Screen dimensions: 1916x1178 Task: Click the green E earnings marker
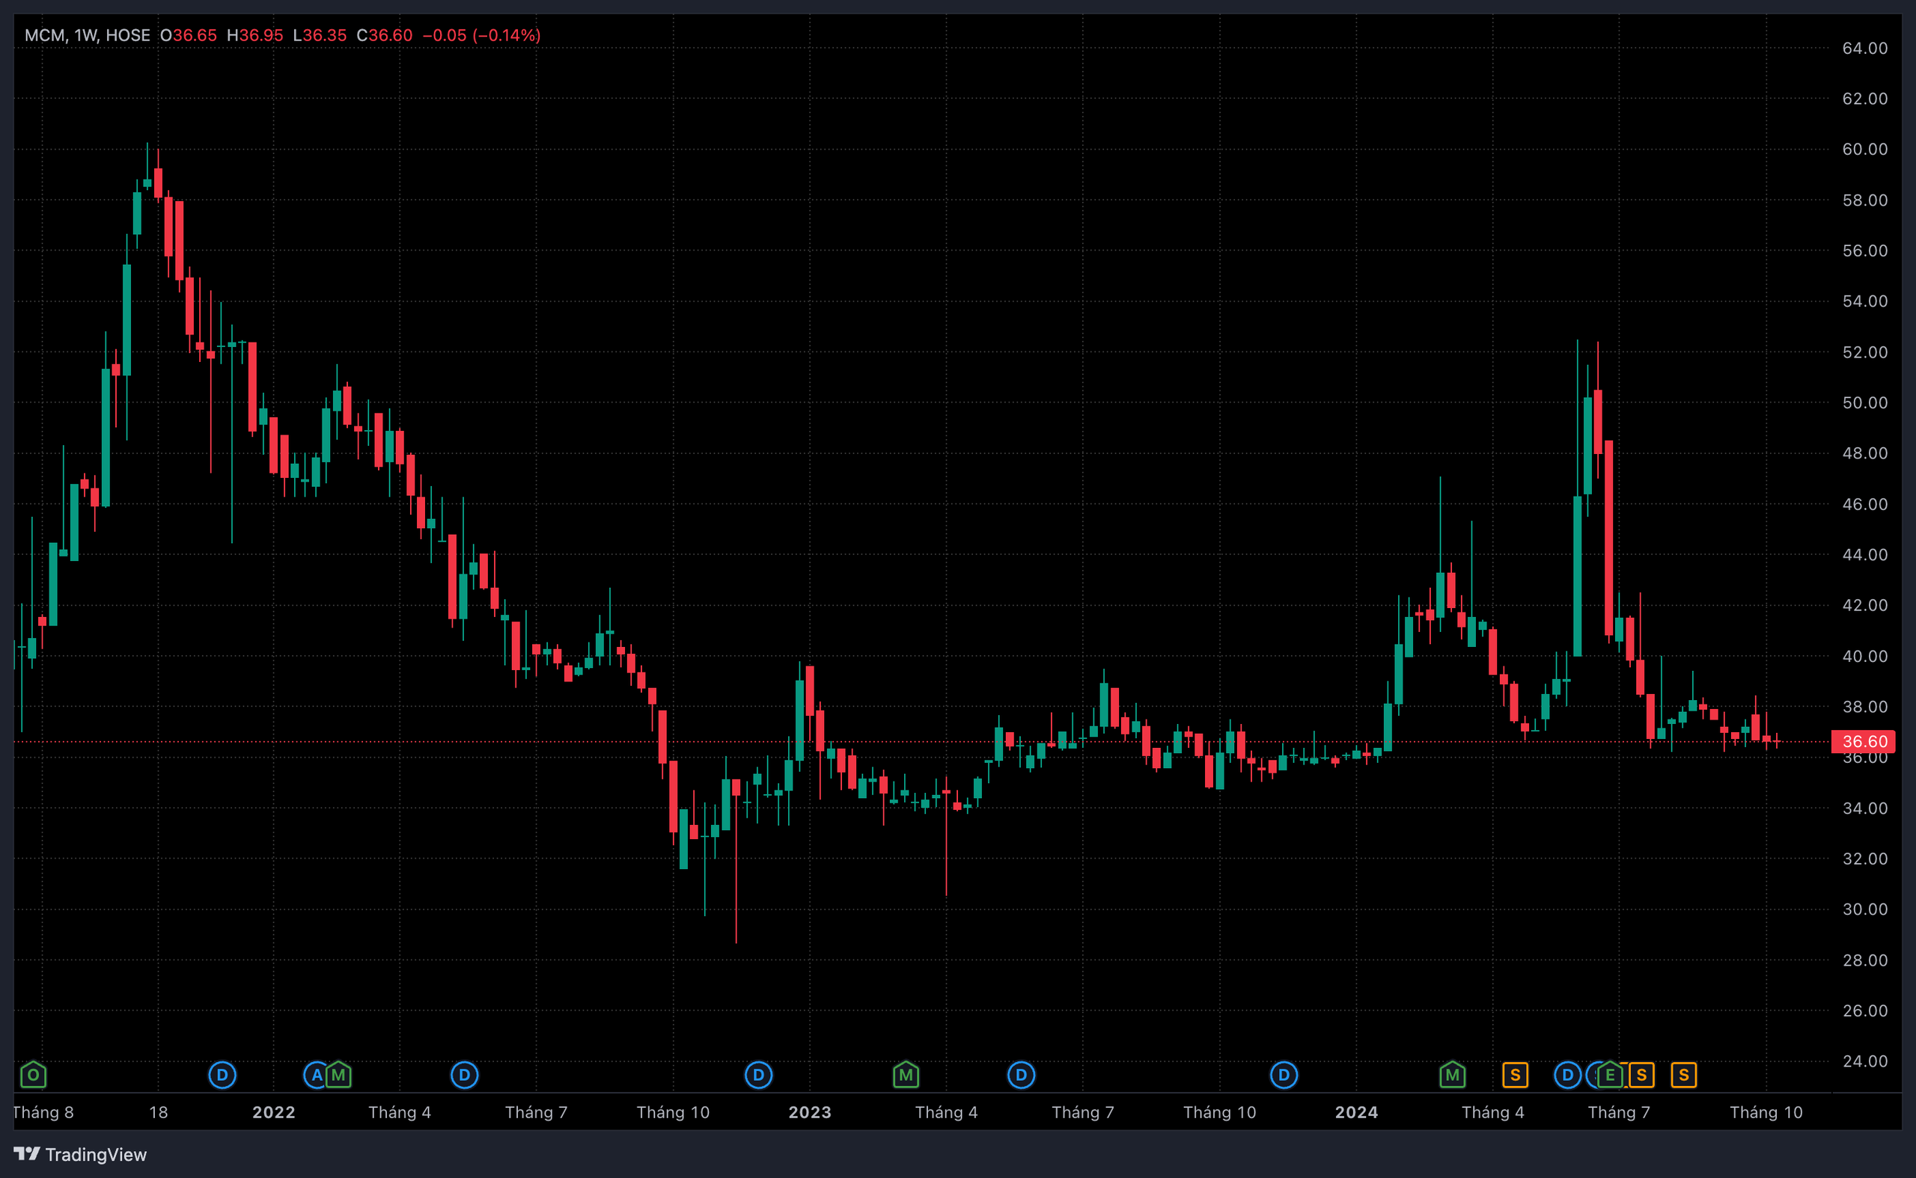point(1610,1076)
